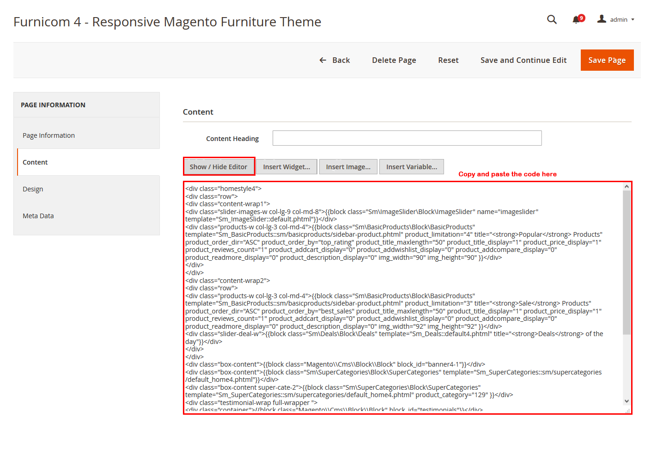This screenshot has height=454, width=651.
Task: Click the textarea scrollbar up arrow
Action: pyautogui.click(x=627, y=186)
